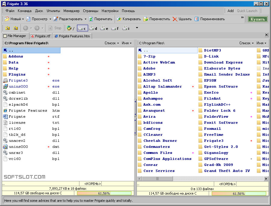
Task: Open the Команда menu
Action: [25, 11]
